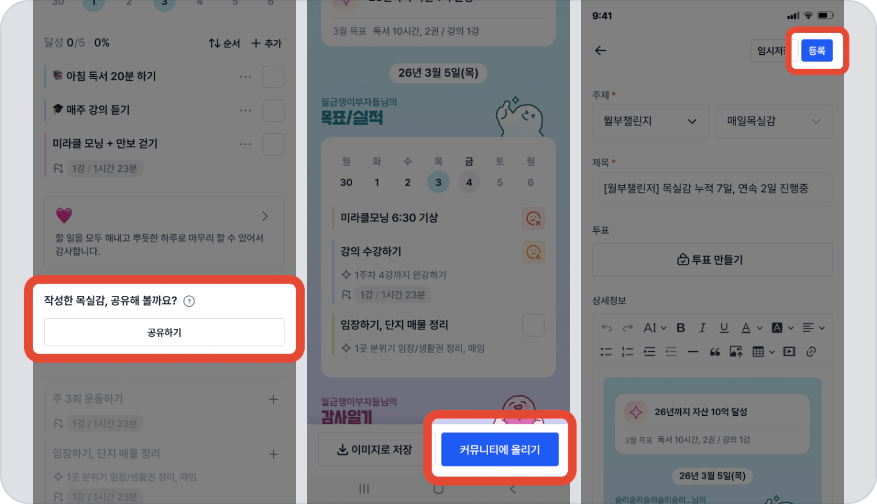This screenshot has height=504, width=877.
Task: Click the underline formatting icon
Action: click(724, 328)
